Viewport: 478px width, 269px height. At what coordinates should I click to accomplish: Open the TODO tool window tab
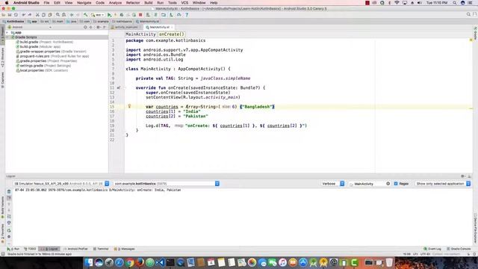(x=30, y=249)
